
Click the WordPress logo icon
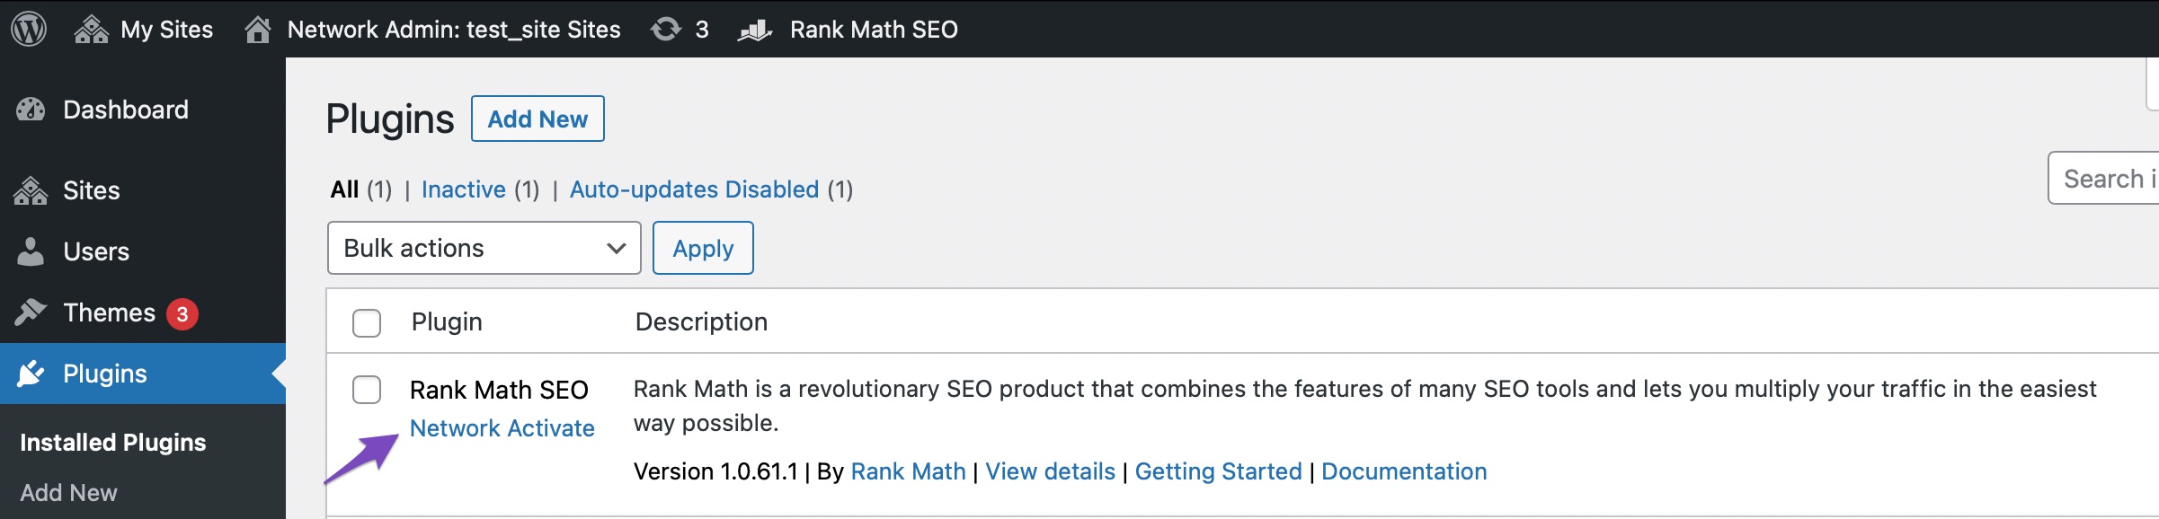pos(29,30)
